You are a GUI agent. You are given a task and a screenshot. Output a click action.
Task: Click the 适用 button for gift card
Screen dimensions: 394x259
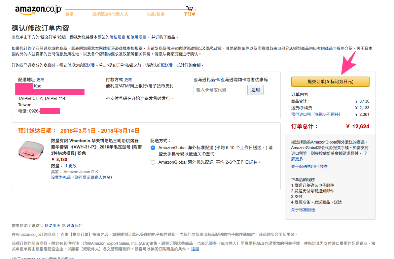[255, 90]
